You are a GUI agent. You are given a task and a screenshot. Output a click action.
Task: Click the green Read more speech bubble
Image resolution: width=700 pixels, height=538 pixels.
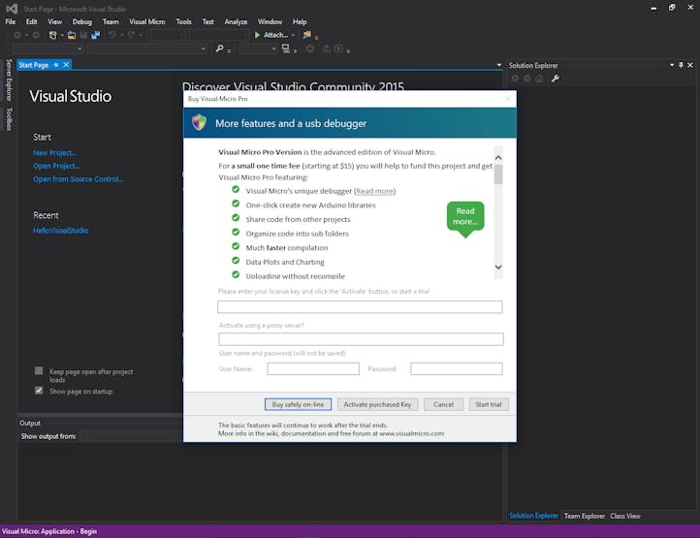point(465,217)
